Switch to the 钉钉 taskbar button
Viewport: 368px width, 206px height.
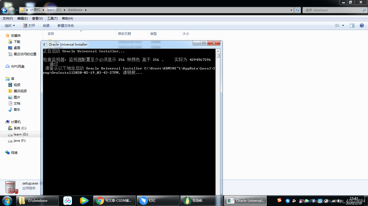tap(158, 201)
